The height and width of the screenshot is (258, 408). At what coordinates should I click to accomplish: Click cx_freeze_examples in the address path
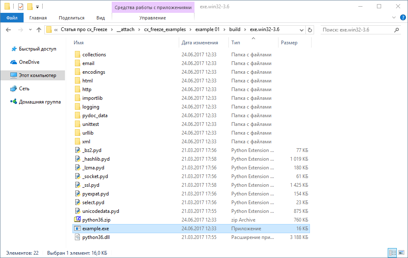165,29
